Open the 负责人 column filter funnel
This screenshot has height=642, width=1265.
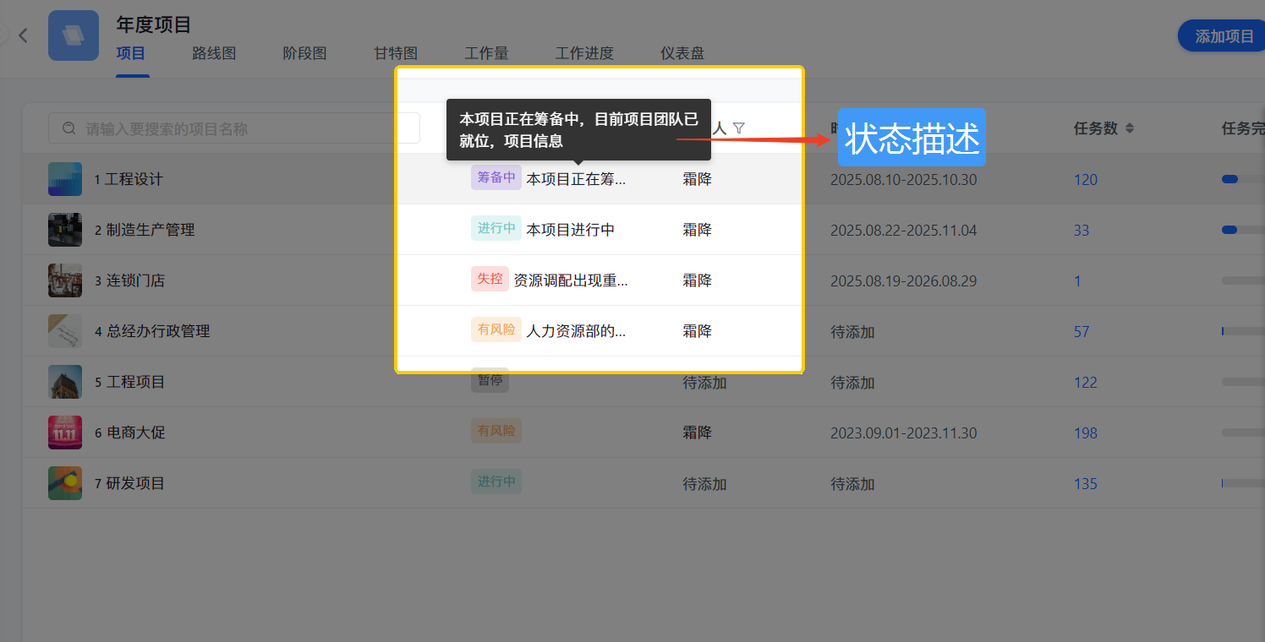point(739,127)
